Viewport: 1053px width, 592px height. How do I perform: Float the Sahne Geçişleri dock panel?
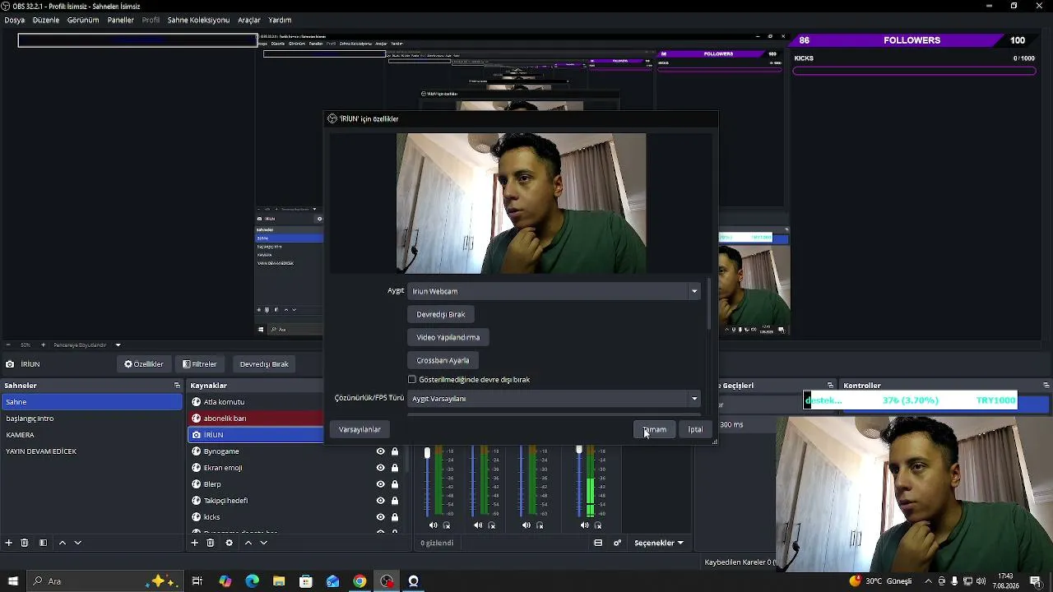tap(830, 386)
